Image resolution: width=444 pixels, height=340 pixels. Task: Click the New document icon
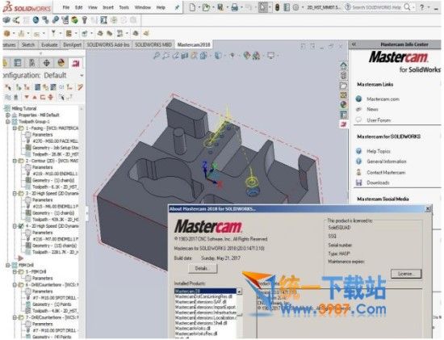click(192, 7)
